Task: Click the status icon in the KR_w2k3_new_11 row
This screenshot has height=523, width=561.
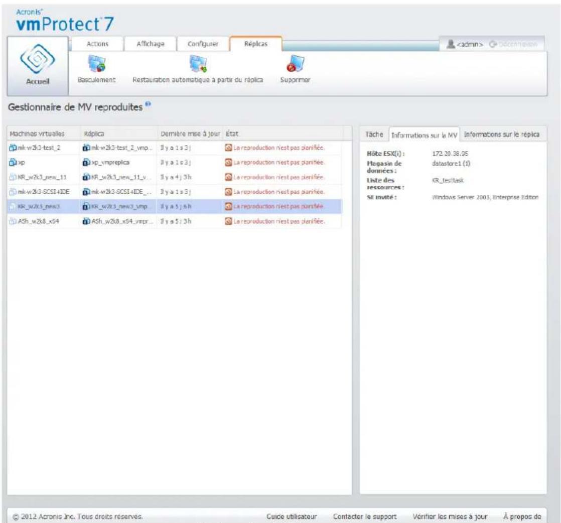Action: (228, 177)
